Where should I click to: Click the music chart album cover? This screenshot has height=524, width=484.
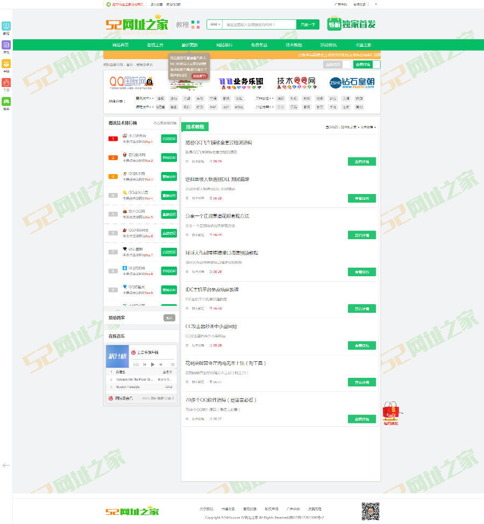click(117, 356)
